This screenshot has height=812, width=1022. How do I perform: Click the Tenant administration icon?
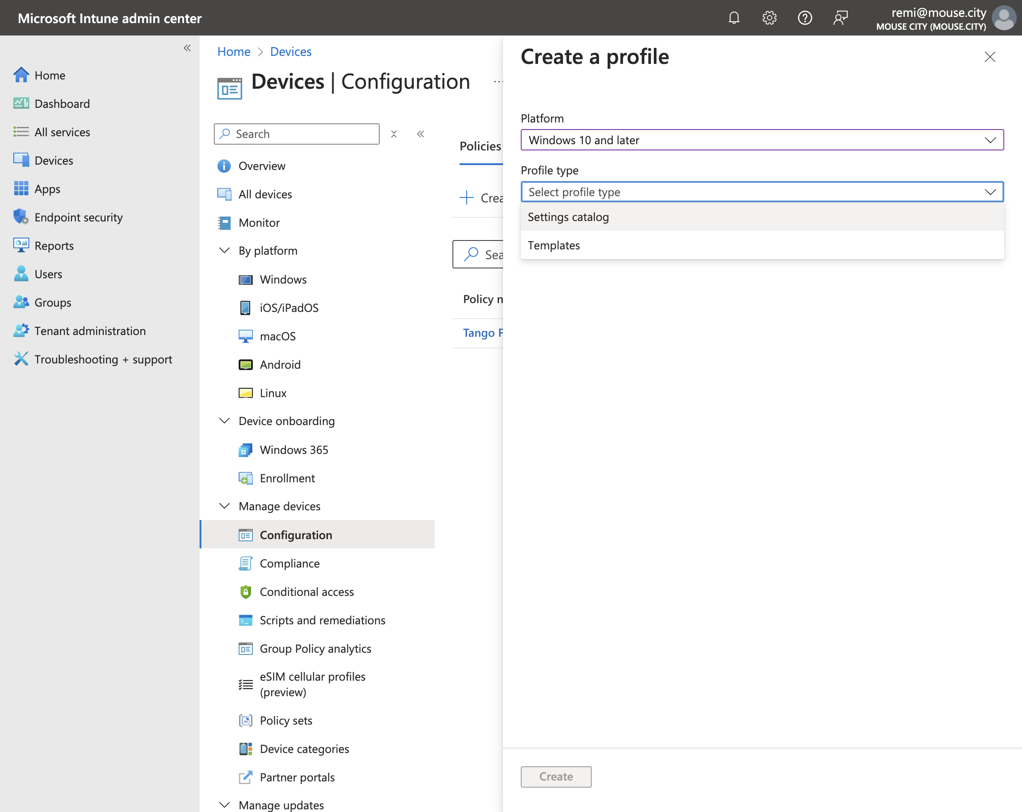(x=21, y=331)
